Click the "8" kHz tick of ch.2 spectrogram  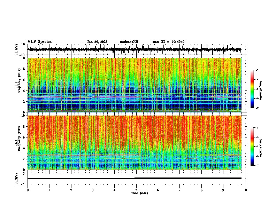click(x=24, y=127)
